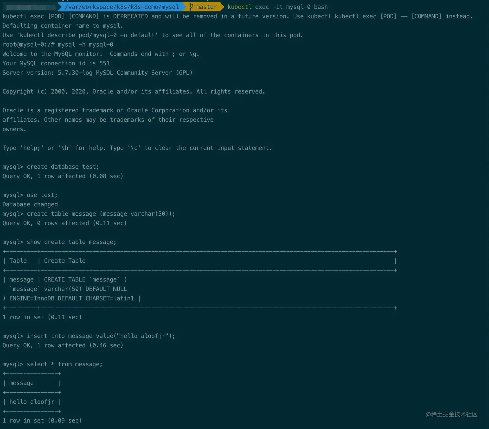Click the Database changed message
The width and height of the screenshot is (489, 429).
(30, 204)
